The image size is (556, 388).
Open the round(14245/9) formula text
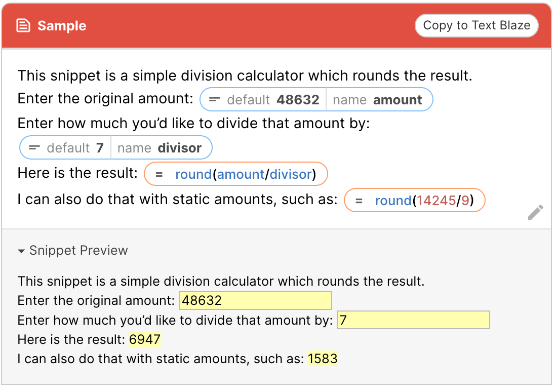424,201
